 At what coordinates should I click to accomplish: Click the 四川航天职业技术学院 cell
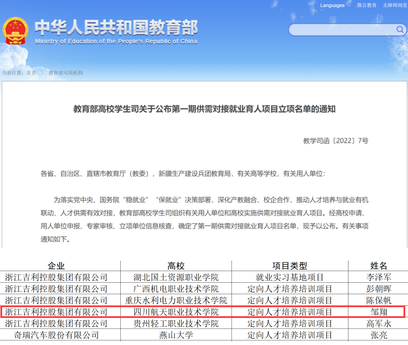176,312
